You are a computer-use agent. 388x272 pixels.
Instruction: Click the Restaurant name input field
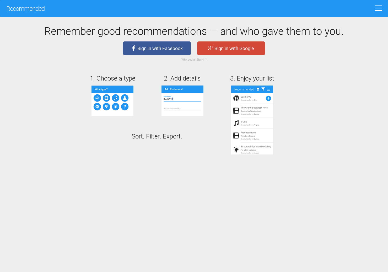182,99
